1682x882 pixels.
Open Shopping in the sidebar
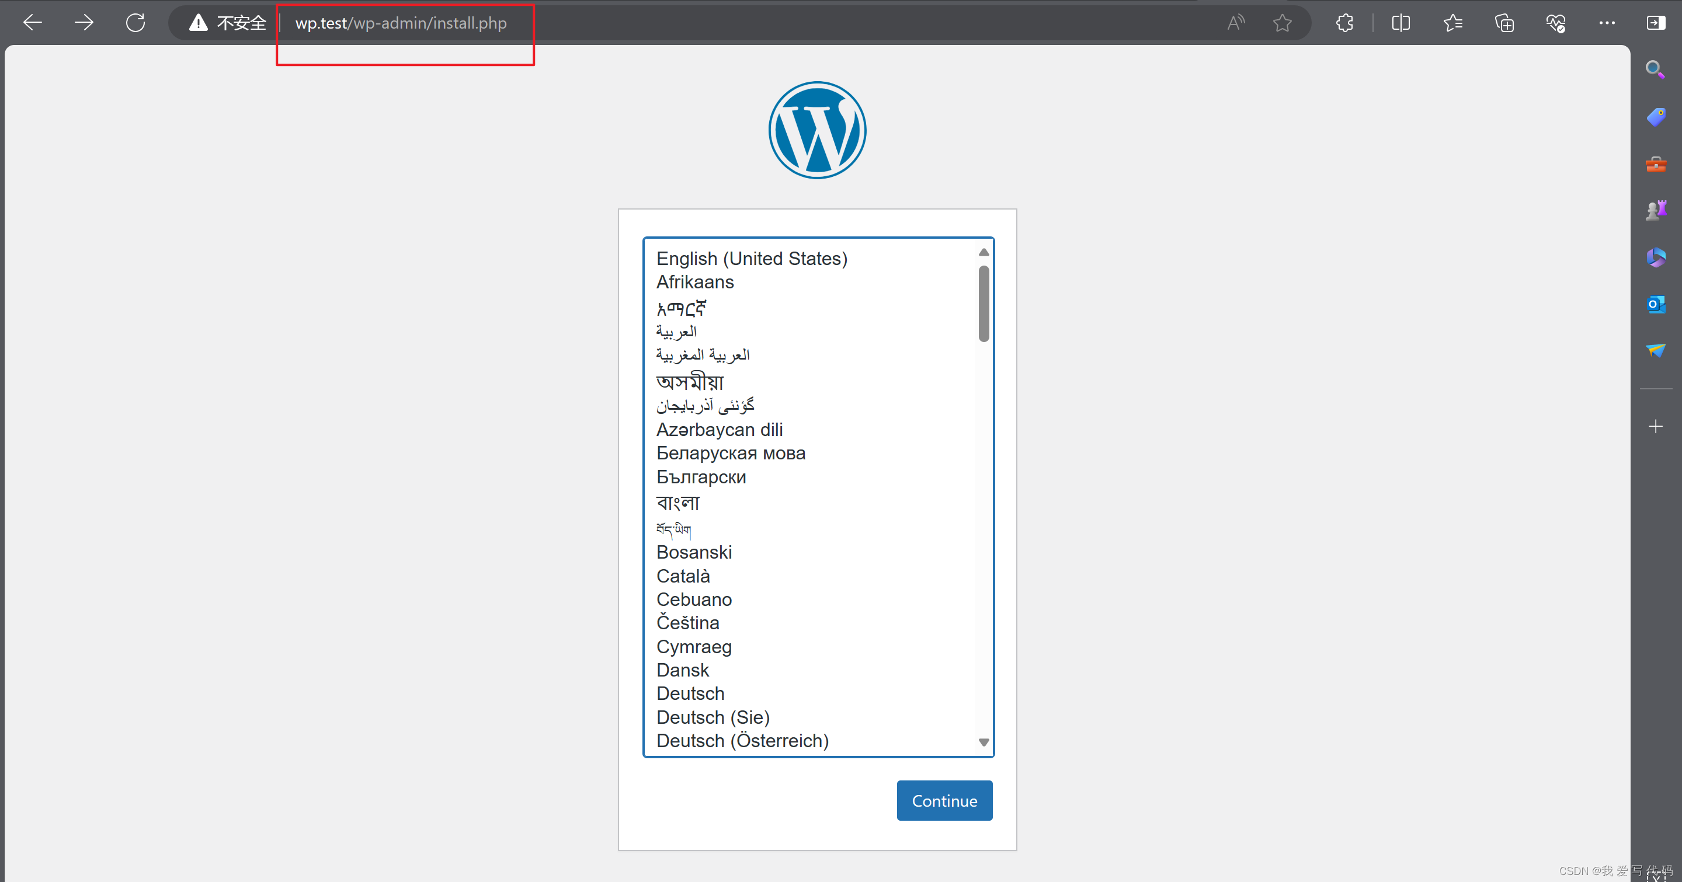1656,117
